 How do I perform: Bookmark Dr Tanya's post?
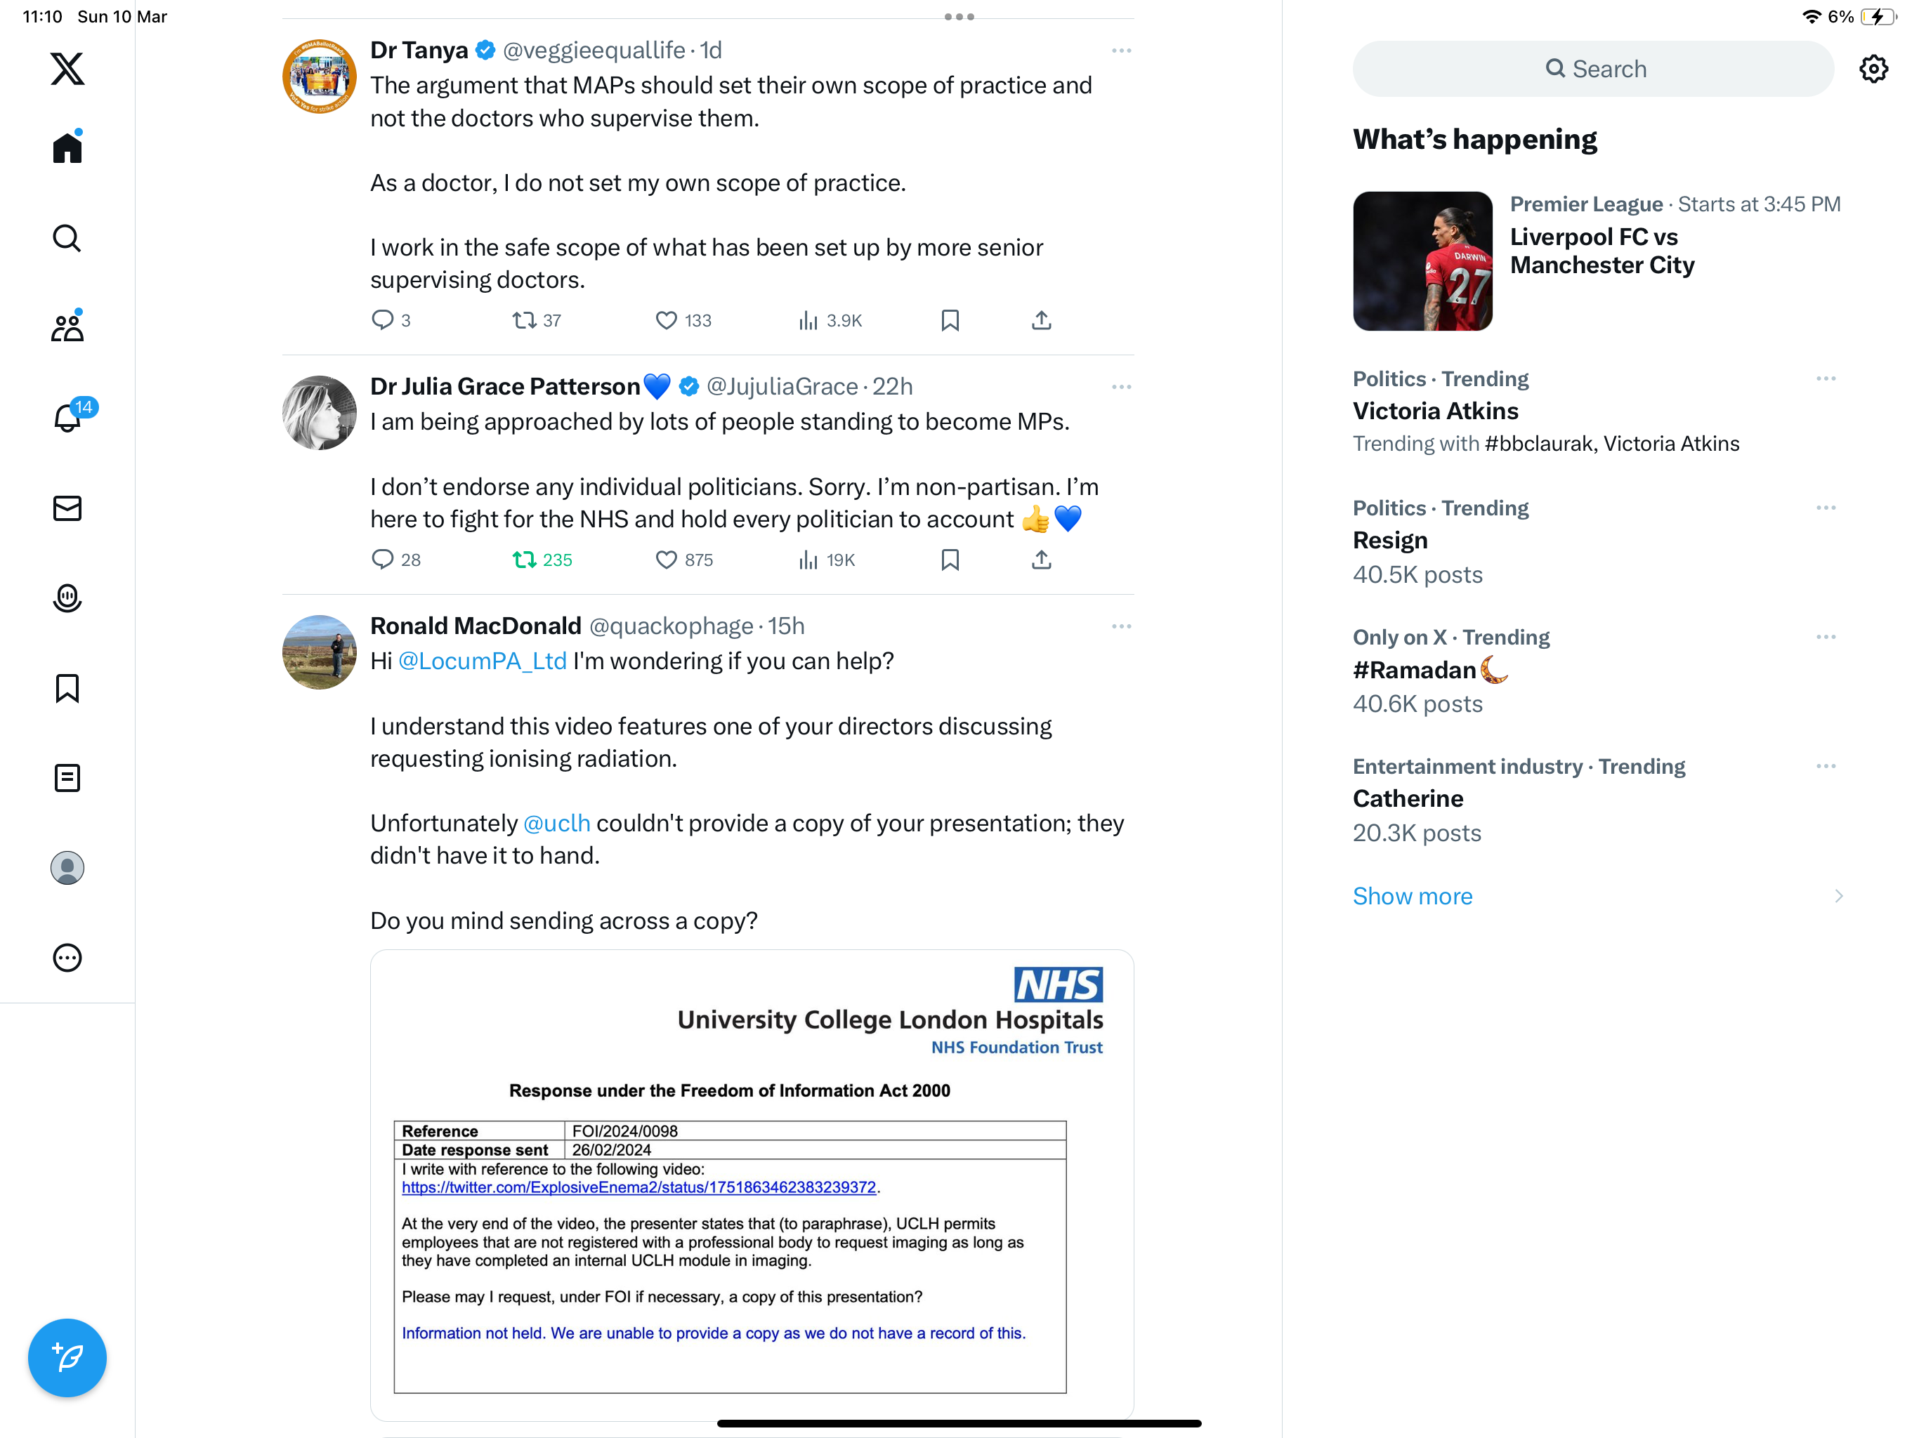[x=950, y=321]
